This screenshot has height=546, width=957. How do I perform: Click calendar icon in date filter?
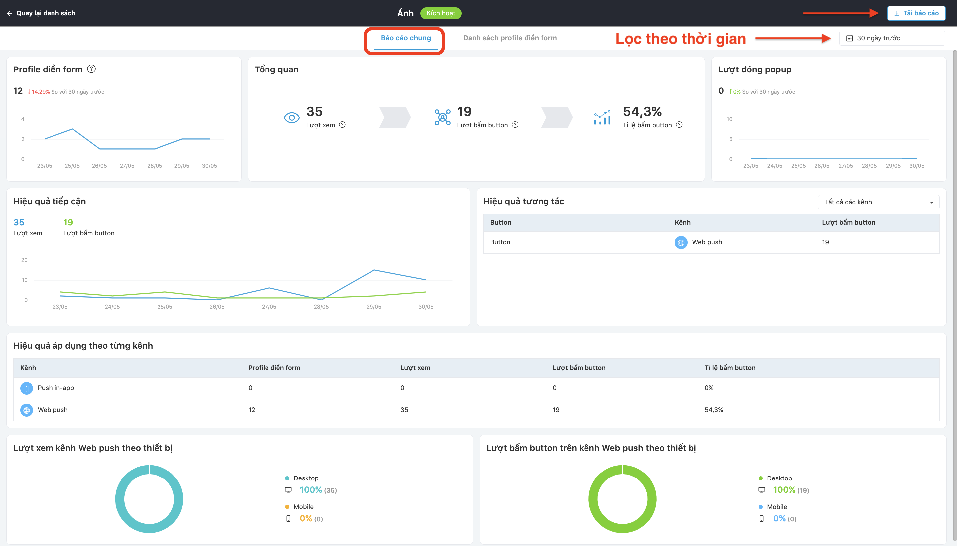click(849, 38)
